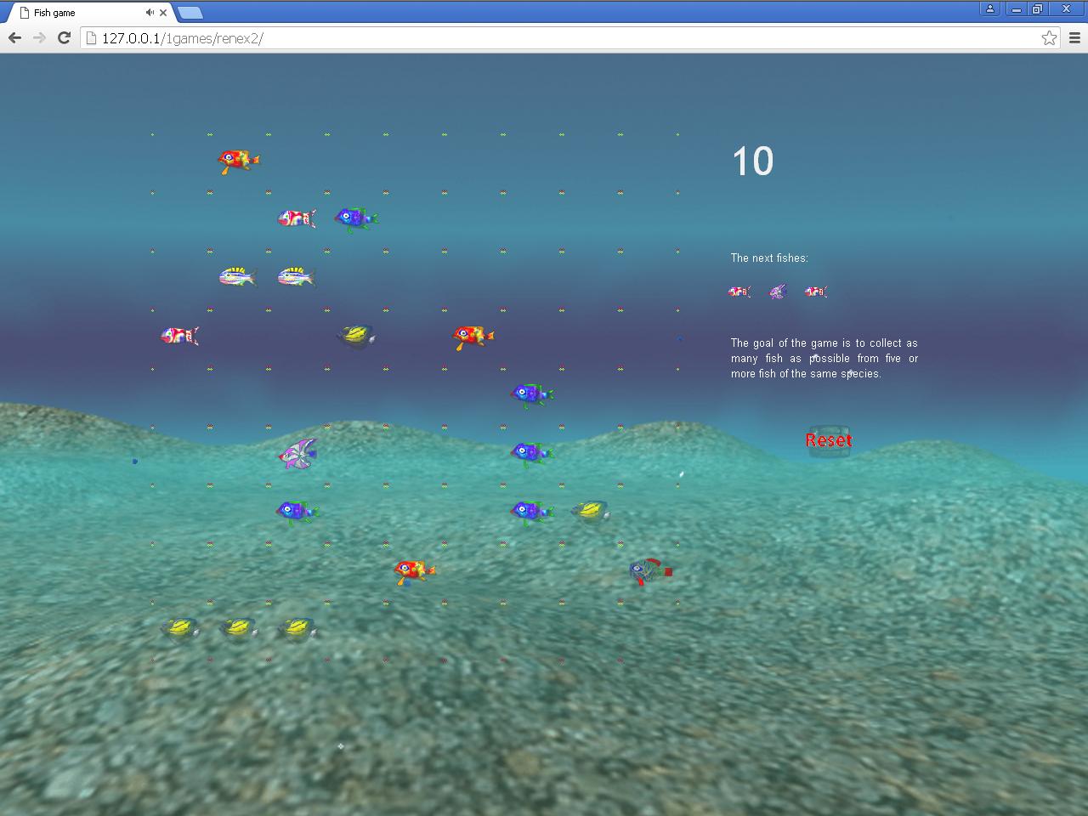Go back to the previous page
The image size is (1088, 816).
click(x=14, y=37)
